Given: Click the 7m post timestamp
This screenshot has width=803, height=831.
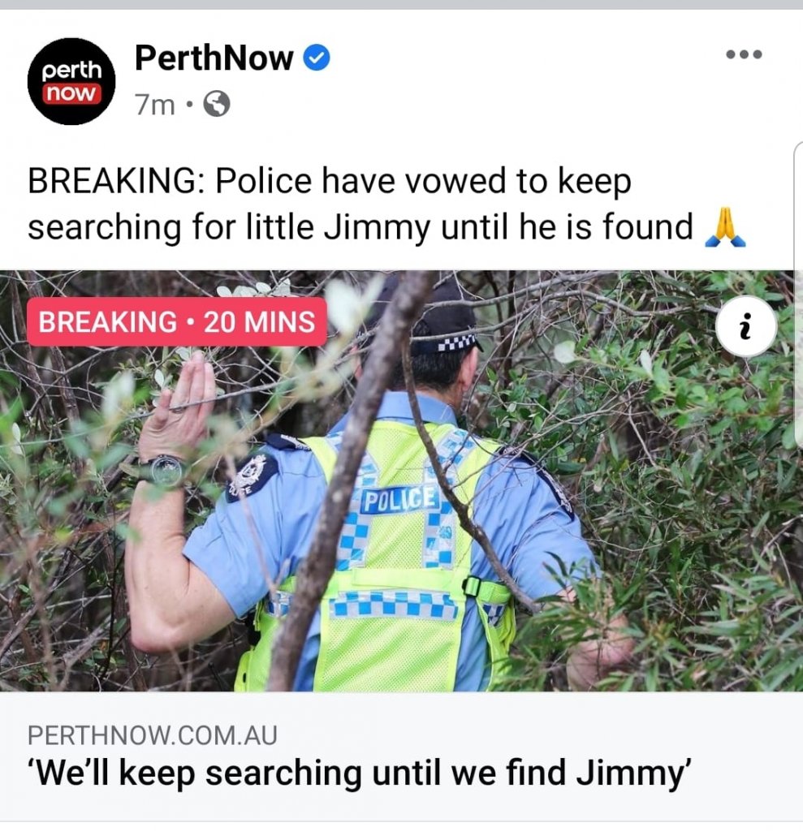Looking at the screenshot, I should click(x=154, y=105).
